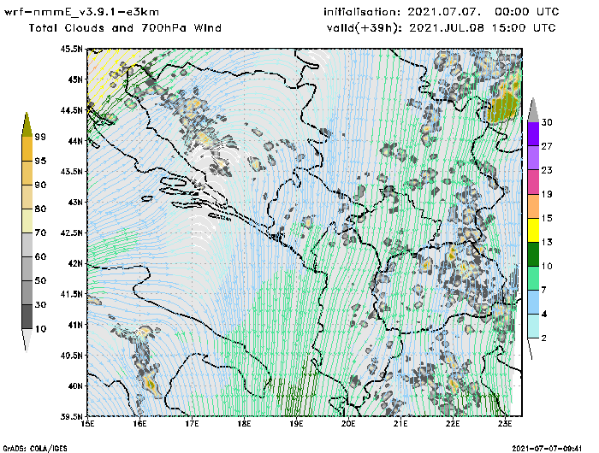This screenshot has width=599, height=453.
Task: Select the 20E longitude label
Action: [x=348, y=424]
